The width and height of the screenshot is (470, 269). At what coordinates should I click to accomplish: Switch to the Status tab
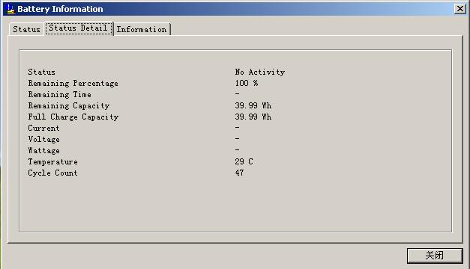[x=26, y=29]
